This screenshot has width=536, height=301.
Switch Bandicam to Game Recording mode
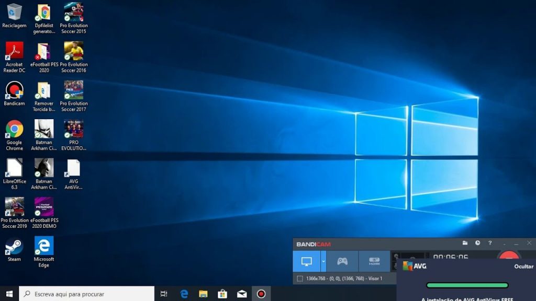pos(342,261)
